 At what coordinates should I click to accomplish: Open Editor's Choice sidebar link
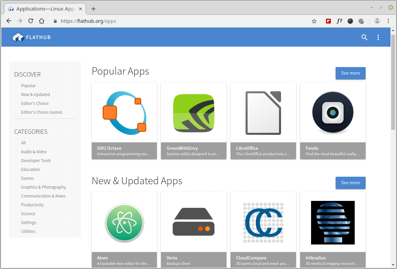pyautogui.click(x=35, y=104)
